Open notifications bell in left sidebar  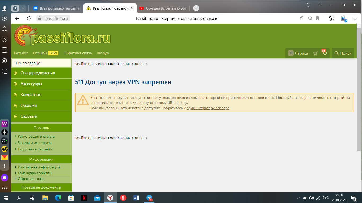click(x=5, y=29)
